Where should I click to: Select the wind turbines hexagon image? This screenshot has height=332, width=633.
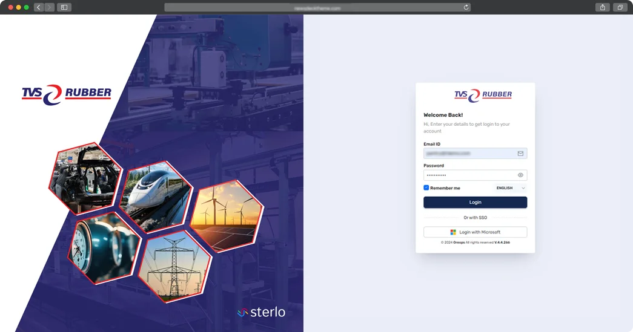tap(227, 215)
